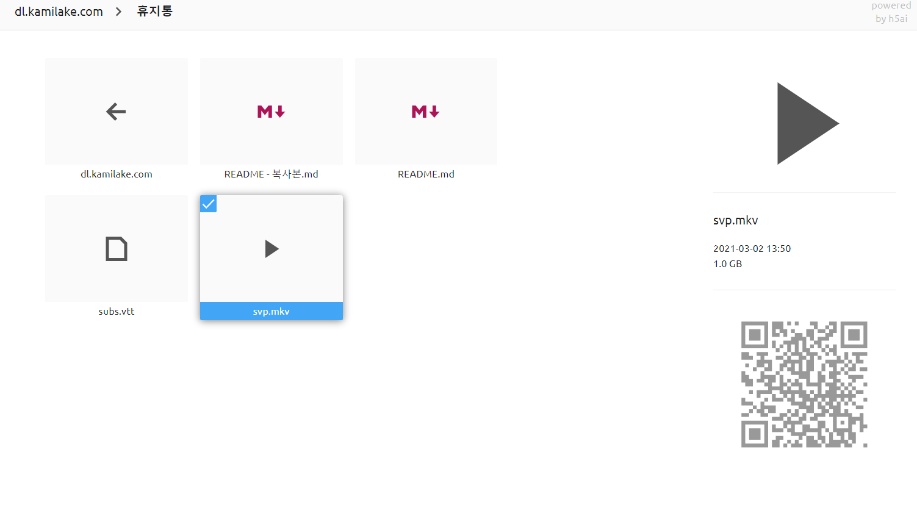917x505 pixels.
Task: Click the subs.vtt file name
Action: tap(117, 312)
